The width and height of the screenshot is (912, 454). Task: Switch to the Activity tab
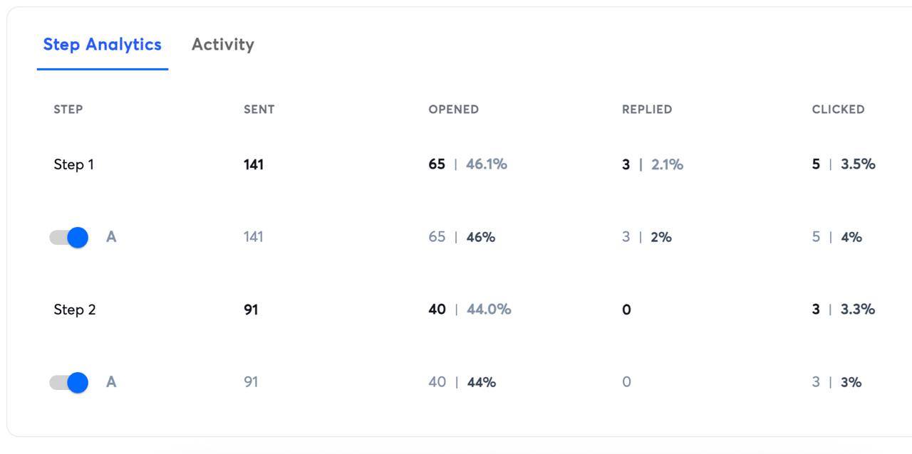[222, 44]
